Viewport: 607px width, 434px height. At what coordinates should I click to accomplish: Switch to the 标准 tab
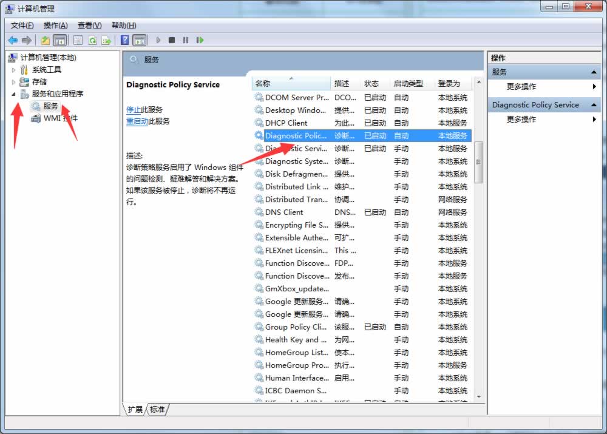point(157,410)
